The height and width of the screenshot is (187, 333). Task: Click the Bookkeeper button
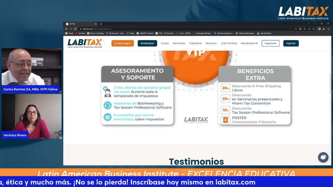coord(147,43)
